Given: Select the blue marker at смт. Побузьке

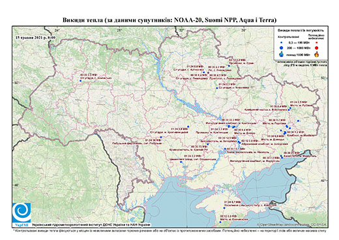Looking at the screenshot, I should click(x=161, y=137).
